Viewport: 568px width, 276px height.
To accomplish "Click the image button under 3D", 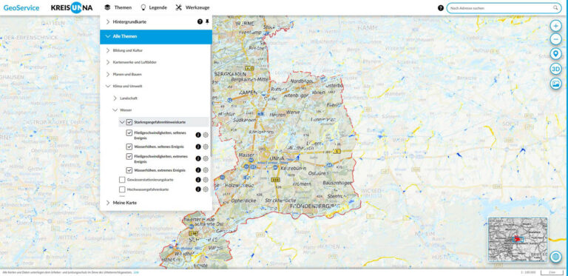I will [555, 84].
